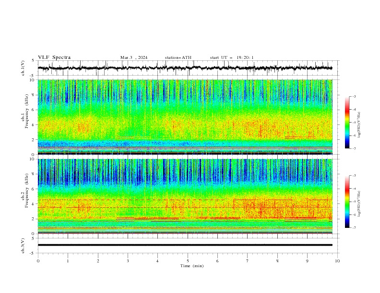Click the 'ch.1(V)' waveform axis label
380x293 pixels.
click(23, 68)
